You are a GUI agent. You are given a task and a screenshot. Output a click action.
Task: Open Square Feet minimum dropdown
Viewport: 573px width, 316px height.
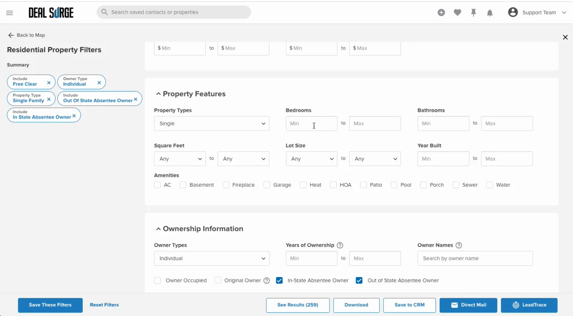180,159
